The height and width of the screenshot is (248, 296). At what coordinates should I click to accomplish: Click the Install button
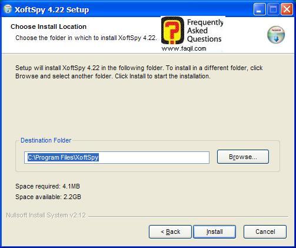pos(214,232)
